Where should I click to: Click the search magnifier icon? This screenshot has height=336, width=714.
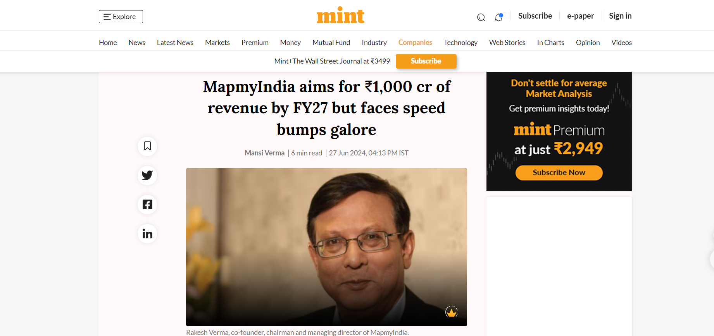pos(481,17)
